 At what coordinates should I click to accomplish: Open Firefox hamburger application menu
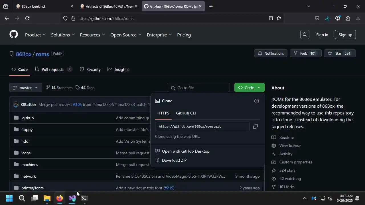pos(358,18)
